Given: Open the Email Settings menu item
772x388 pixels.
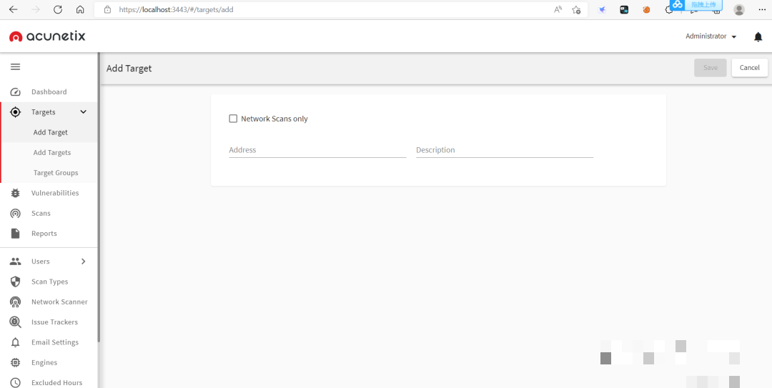Looking at the screenshot, I should tap(49, 342).
